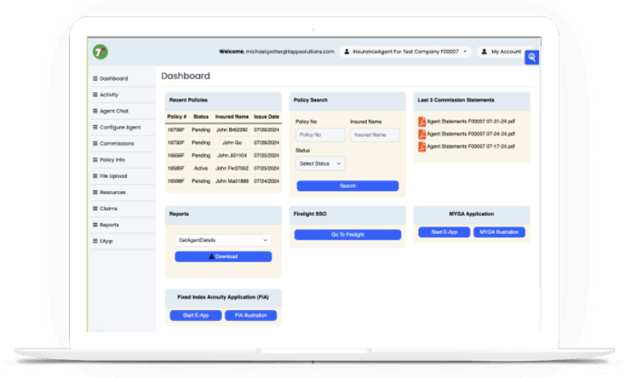This screenshot has width=626, height=378.
Task: Expand the InsuranceAgent company selector
Action: [407, 52]
